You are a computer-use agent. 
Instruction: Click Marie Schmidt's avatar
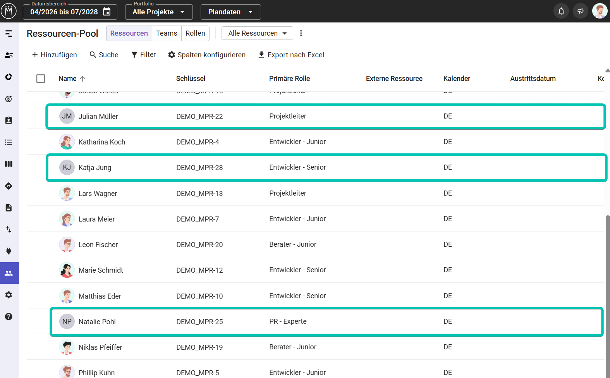67,270
